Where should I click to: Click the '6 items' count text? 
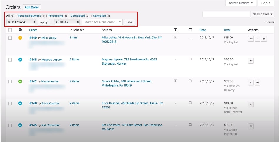pyautogui.click(x=269, y=22)
